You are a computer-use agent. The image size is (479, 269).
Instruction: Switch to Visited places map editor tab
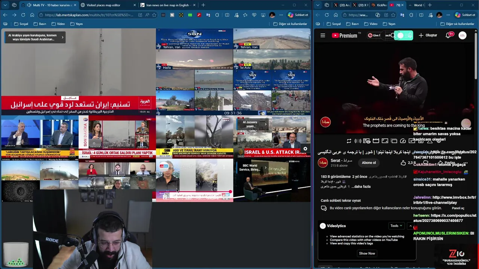pos(109,5)
